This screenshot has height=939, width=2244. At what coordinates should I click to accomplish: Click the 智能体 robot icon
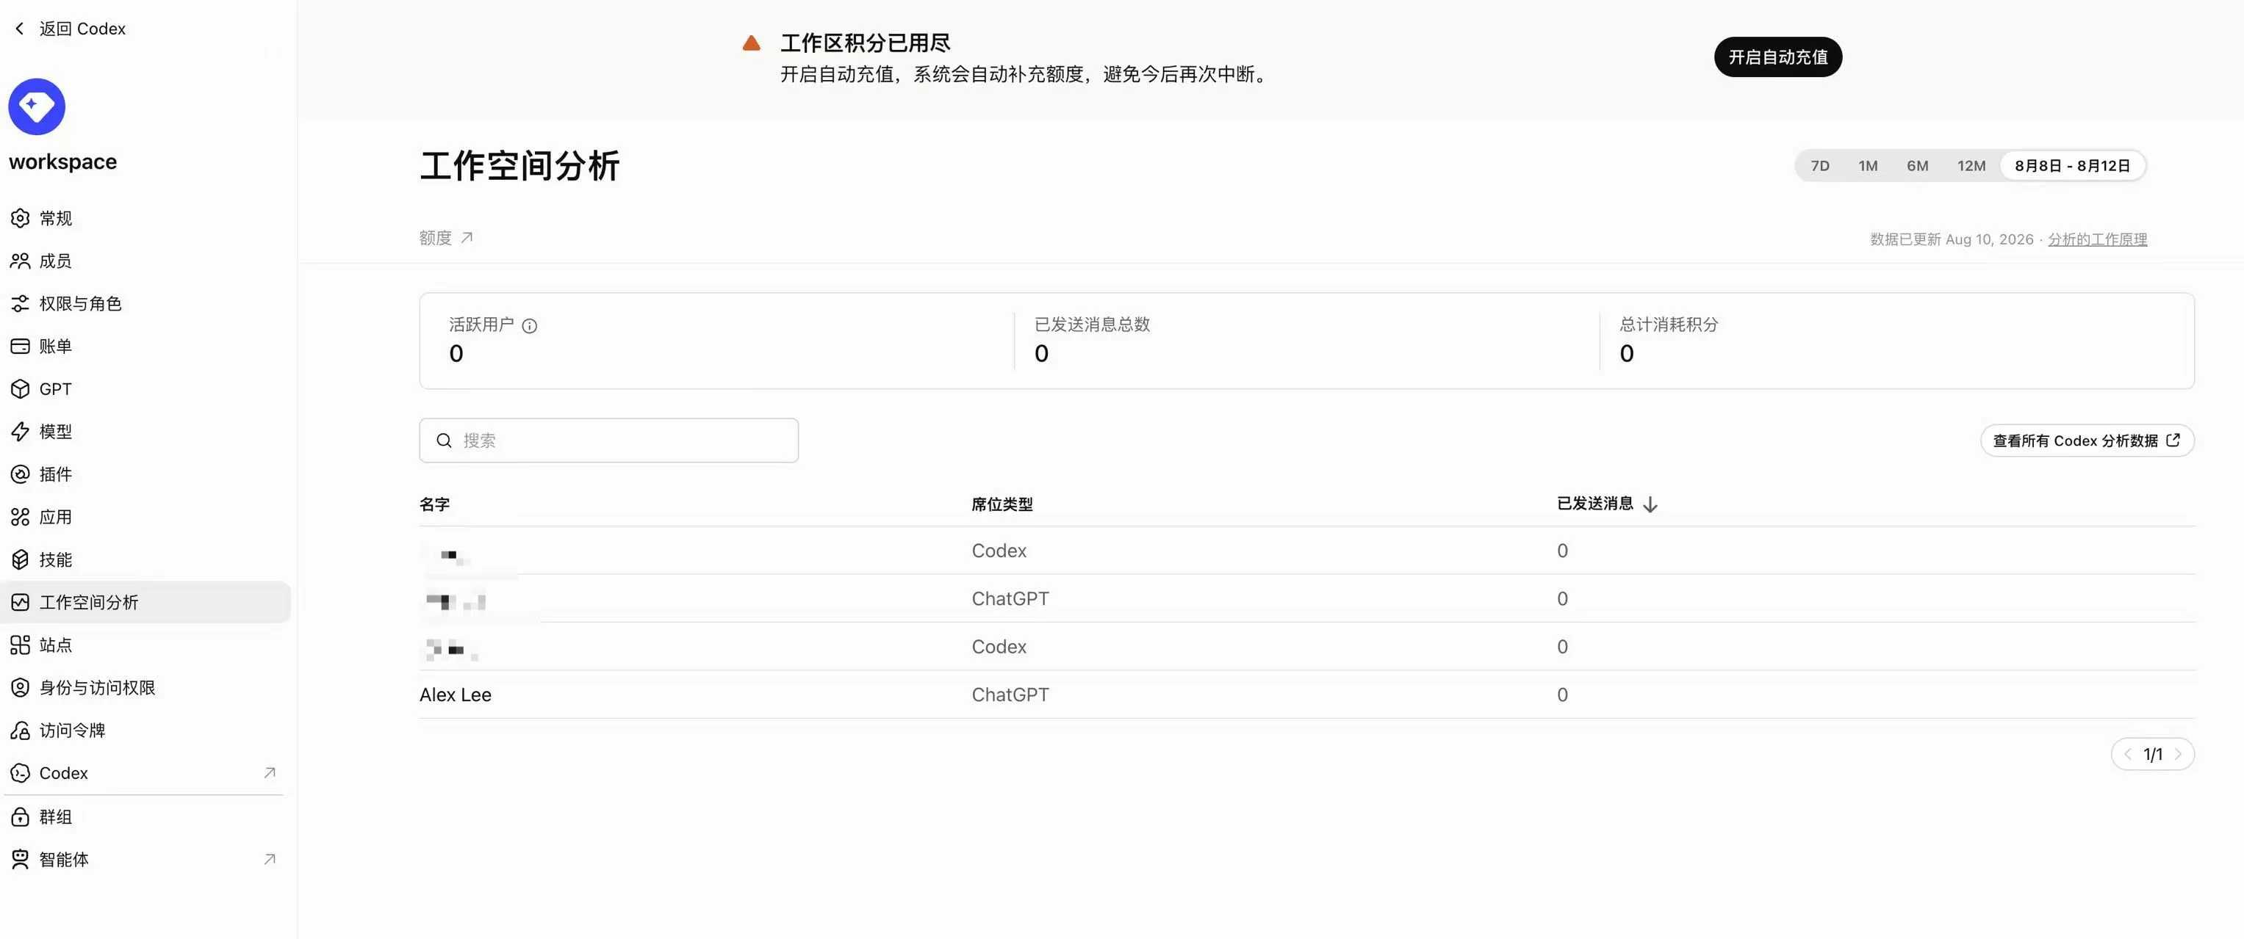tap(20, 860)
